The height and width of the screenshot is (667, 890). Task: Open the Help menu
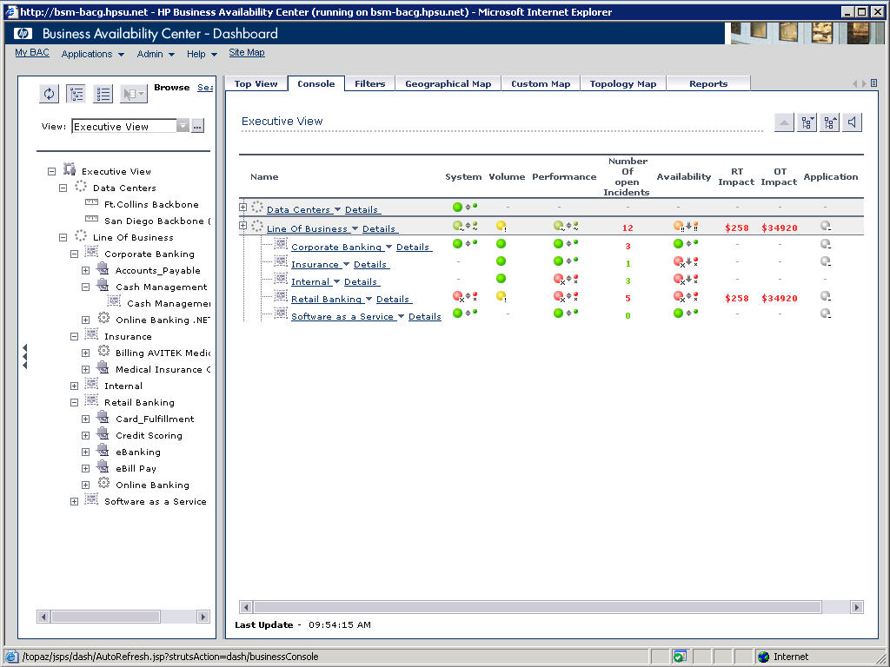tap(202, 54)
